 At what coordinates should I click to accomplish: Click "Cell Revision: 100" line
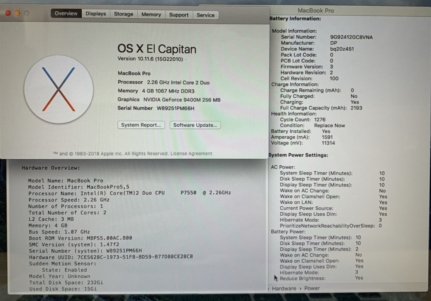pyautogui.click(x=309, y=78)
